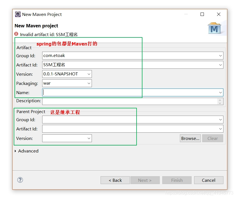Screen dimensions: 236x198
Task: Maximize the New Maven Project dialog
Action: [202, 14]
